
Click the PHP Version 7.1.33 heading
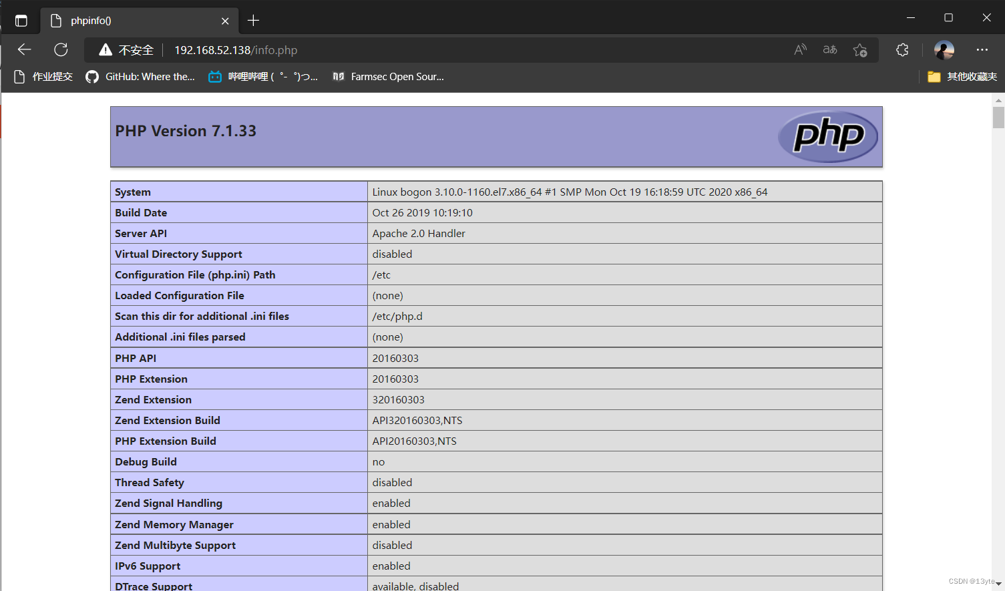[x=186, y=131]
